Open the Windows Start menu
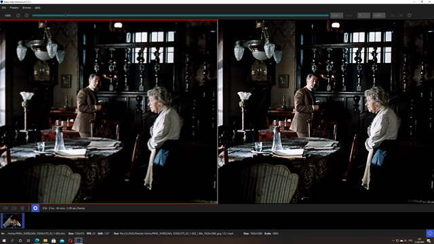The width and height of the screenshot is (434, 244). (4, 241)
